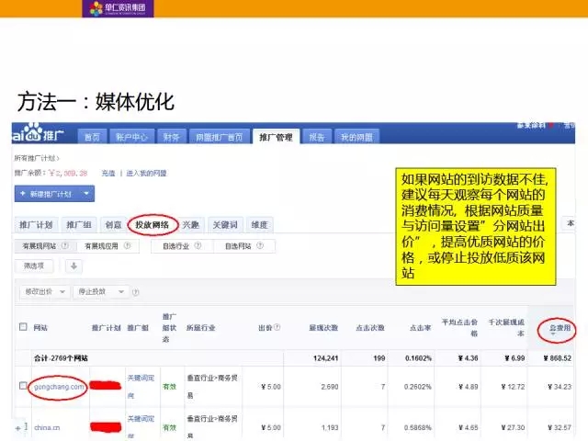Open the 网盟推广首页 navigation tab
Viewport: 588px width, 441px height.
(219, 137)
